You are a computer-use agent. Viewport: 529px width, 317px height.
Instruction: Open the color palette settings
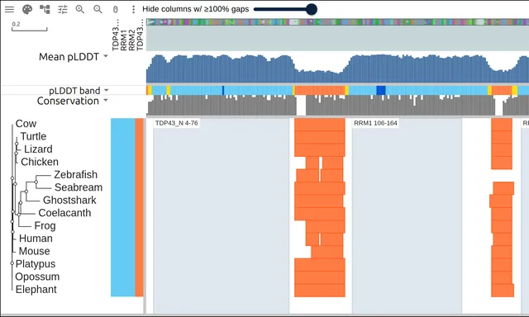[x=27, y=9]
